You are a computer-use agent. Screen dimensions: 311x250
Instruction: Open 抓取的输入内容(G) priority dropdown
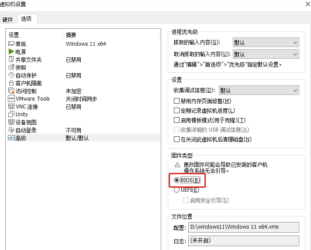[266, 42]
